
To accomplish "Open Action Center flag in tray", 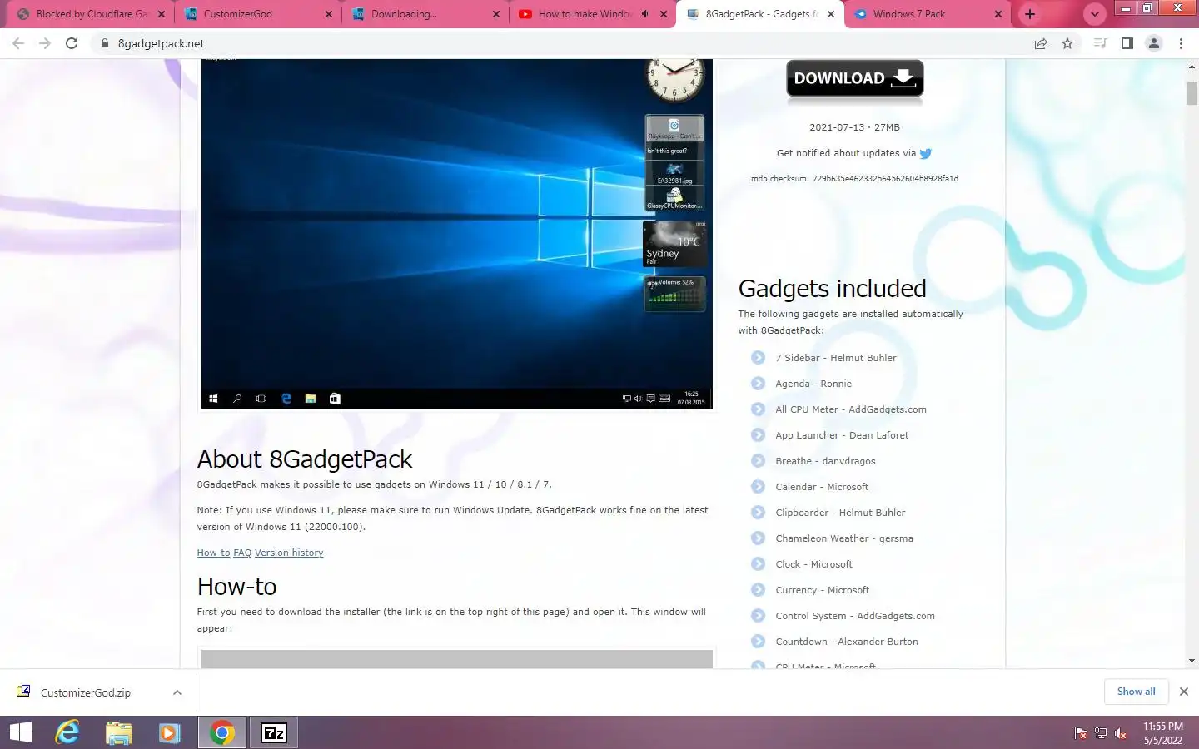I will click(x=1080, y=733).
